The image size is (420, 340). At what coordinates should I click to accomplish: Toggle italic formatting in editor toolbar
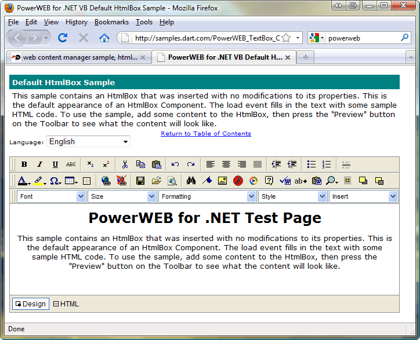pos(39,164)
